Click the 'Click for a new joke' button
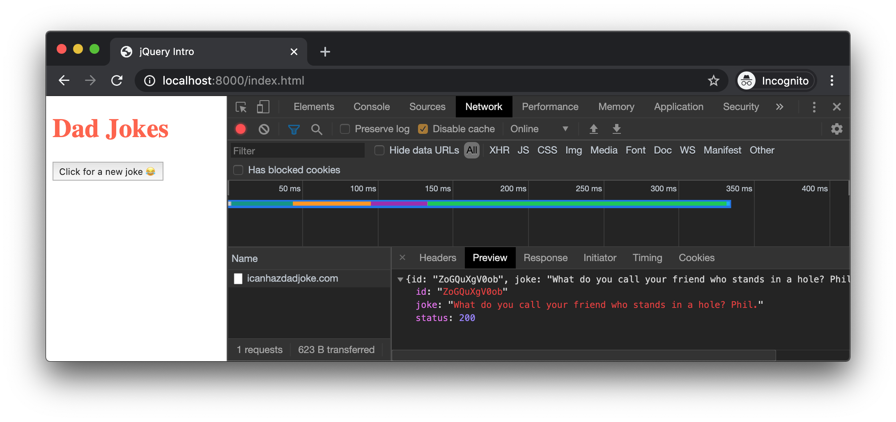The image size is (896, 422). tap(108, 172)
